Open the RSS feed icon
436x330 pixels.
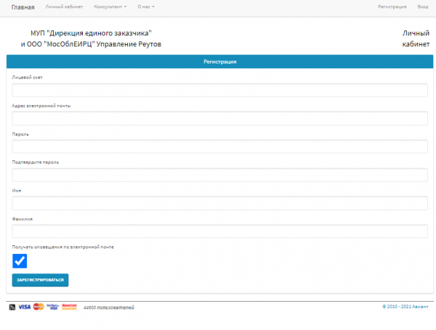pos(12,307)
